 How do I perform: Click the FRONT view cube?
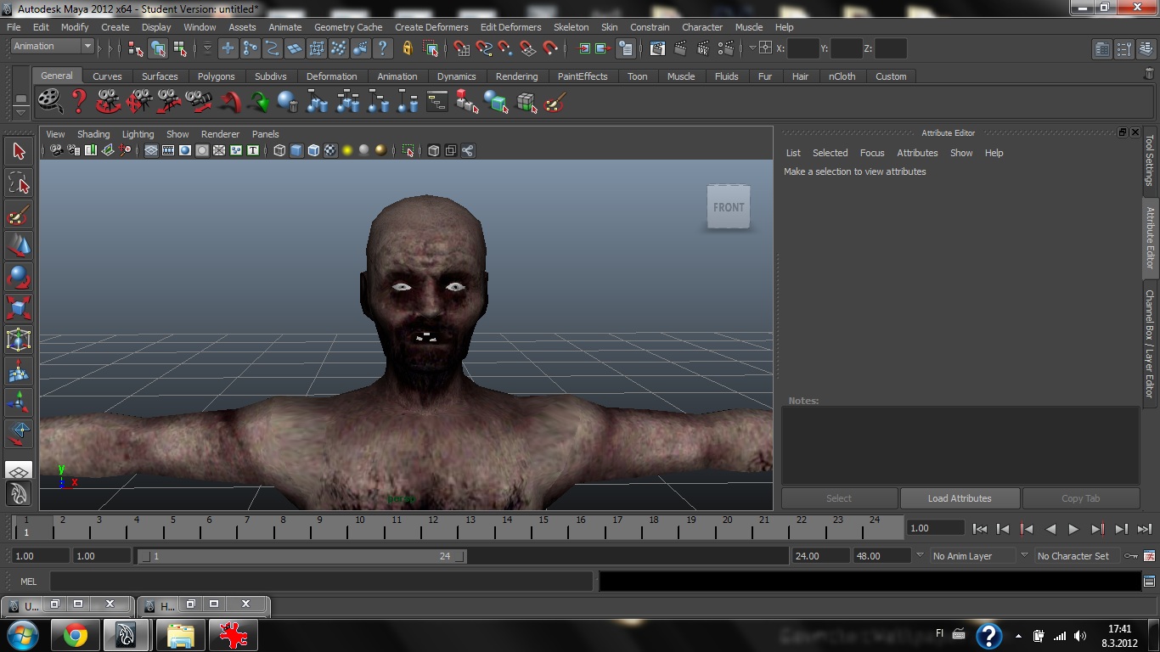[728, 207]
